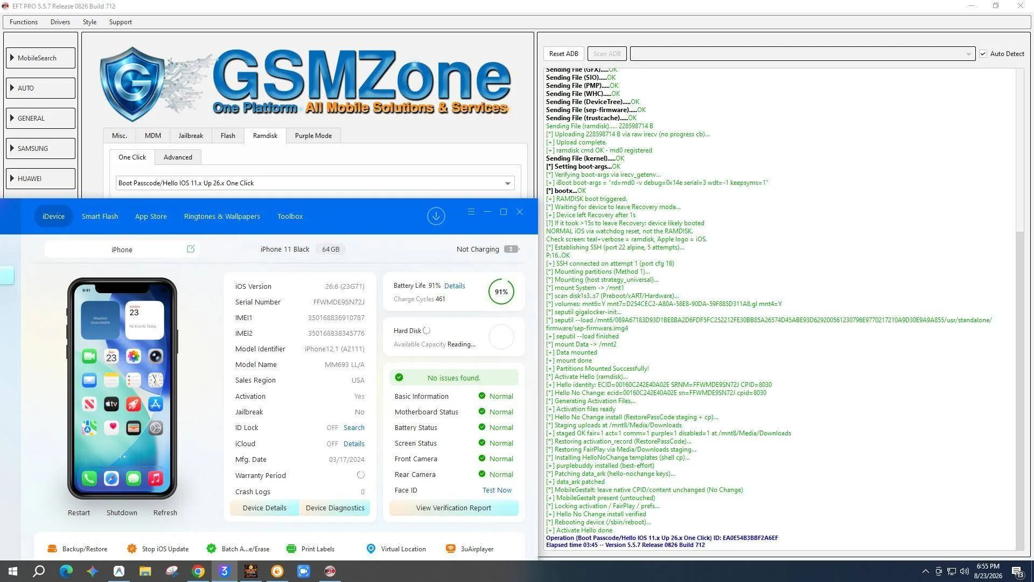The image size is (1034, 582).
Task: Click Test Now for Face ID
Action: 497,490
